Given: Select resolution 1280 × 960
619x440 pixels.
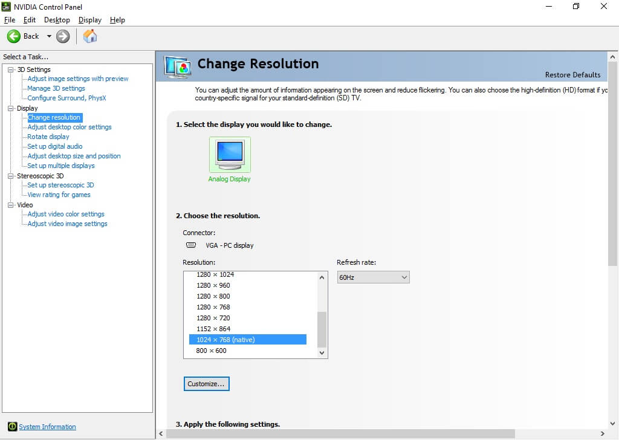Looking at the screenshot, I should pos(213,285).
